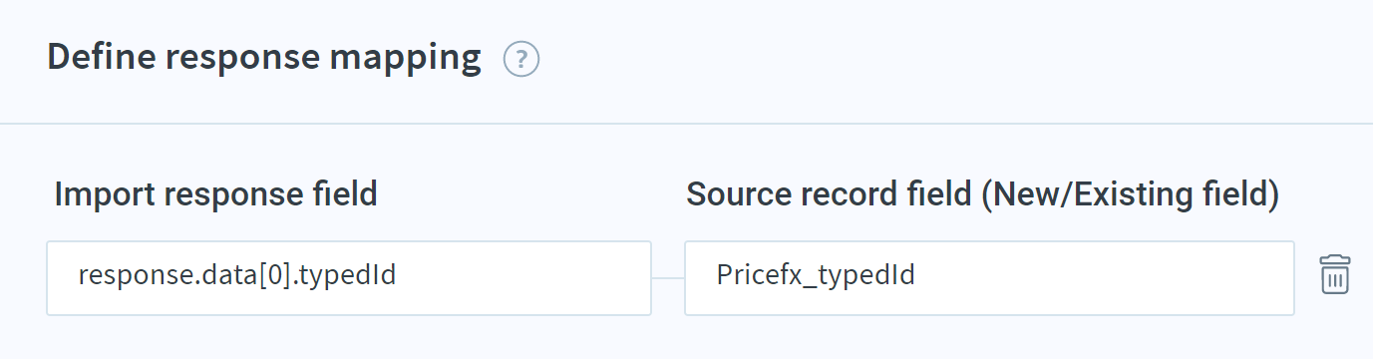The width and height of the screenshot is (1373, 359).
Task: Delete the Pricefx_typedId mapping row
Action: tap(1334, 273)
